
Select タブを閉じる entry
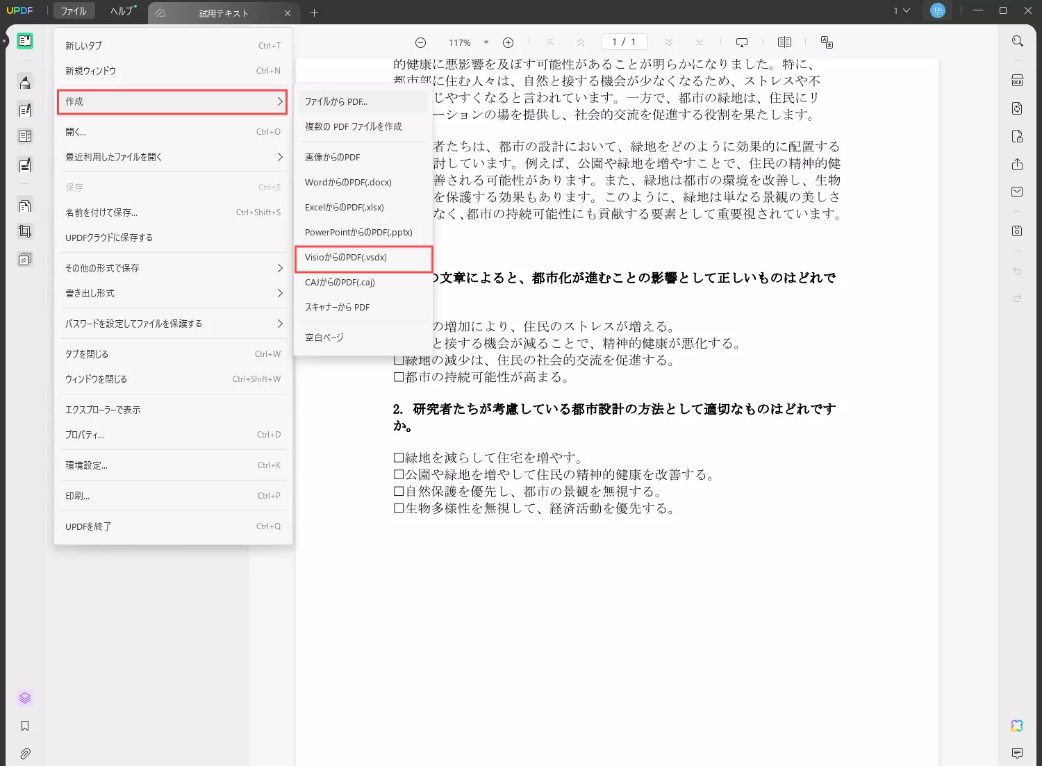tap(174, 354)
